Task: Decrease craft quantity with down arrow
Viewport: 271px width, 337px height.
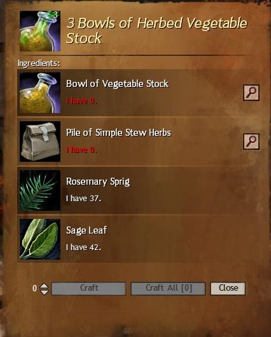Action: 45,292
